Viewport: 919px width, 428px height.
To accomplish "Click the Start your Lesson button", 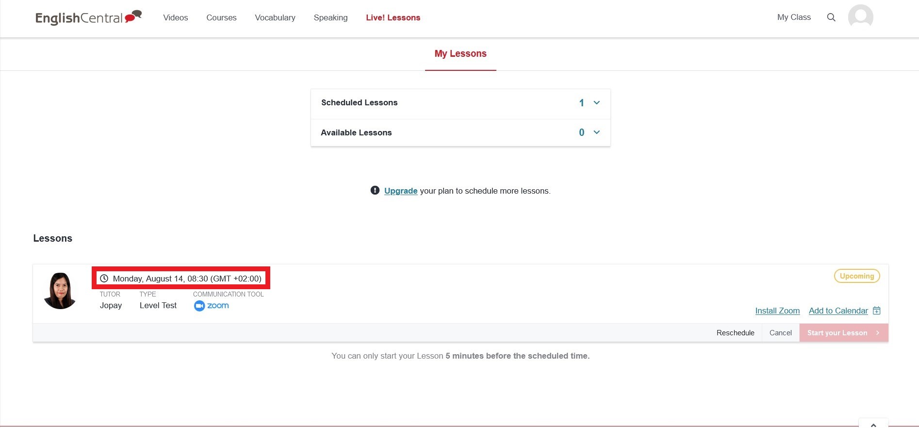I will coord(843,333).
